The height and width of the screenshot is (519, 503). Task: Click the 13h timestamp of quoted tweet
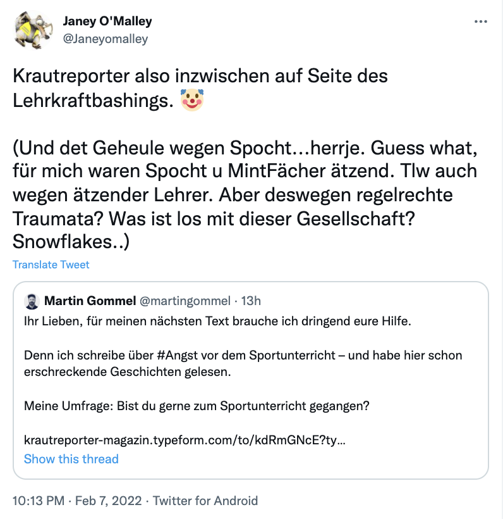(x=251, y=299)
